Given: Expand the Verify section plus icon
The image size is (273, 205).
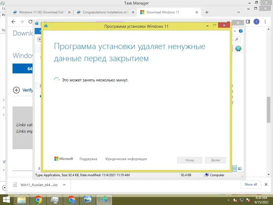Looking at the screenshot, I should (16, 90).
